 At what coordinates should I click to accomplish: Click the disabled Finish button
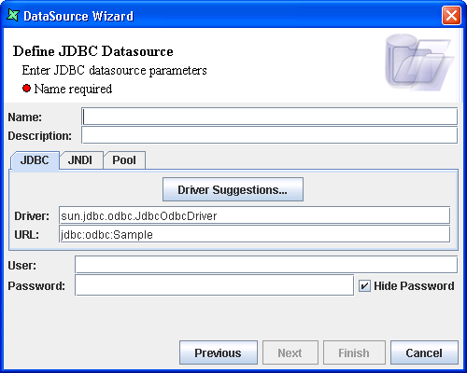354,352
